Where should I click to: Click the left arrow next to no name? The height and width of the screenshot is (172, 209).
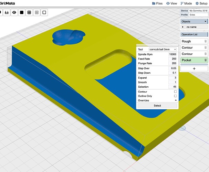click(x=182, y=27)
